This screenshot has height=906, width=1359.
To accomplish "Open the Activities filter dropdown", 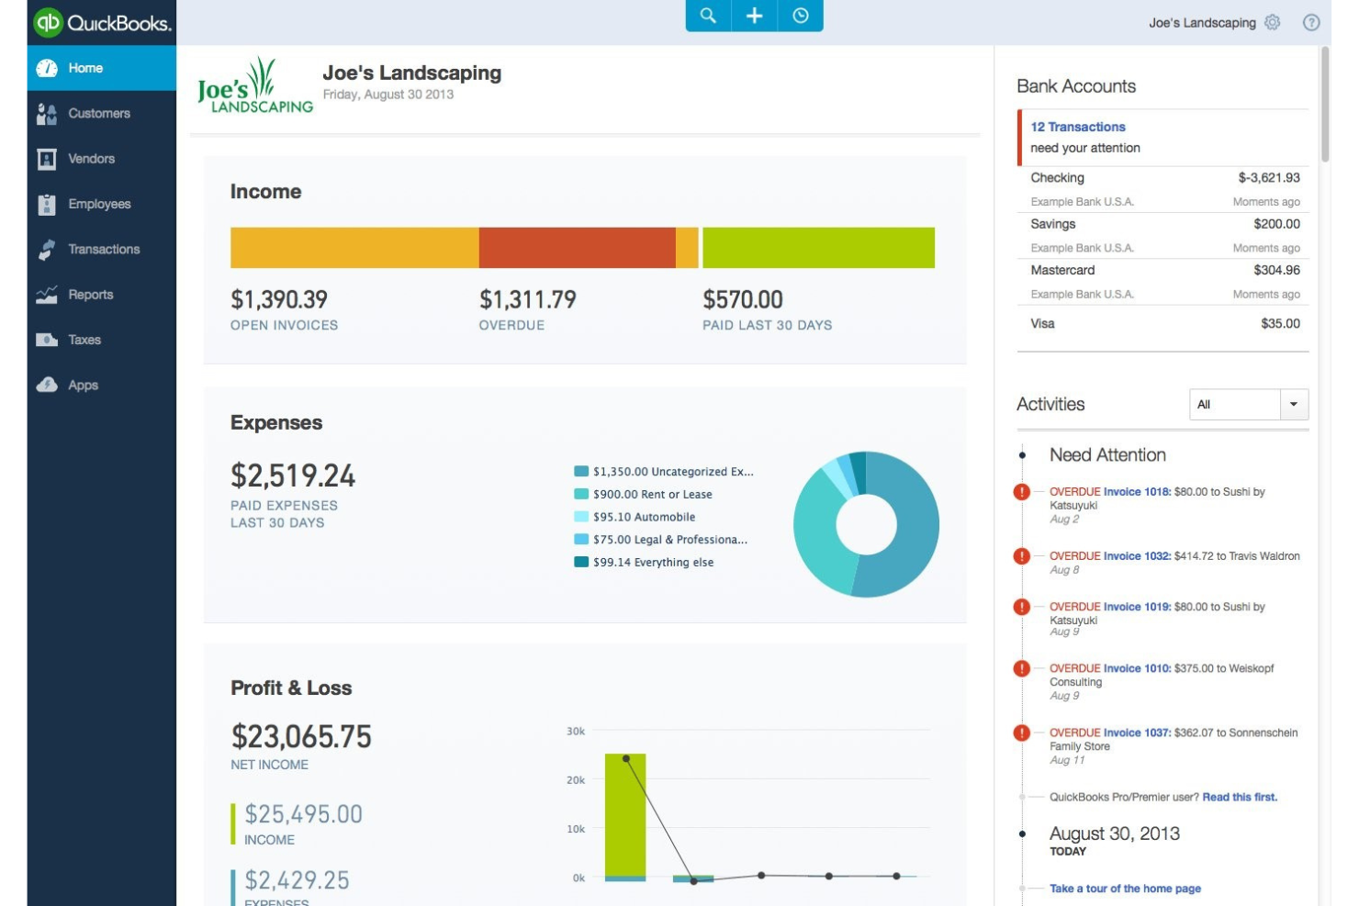I will tap(1249, 404).
